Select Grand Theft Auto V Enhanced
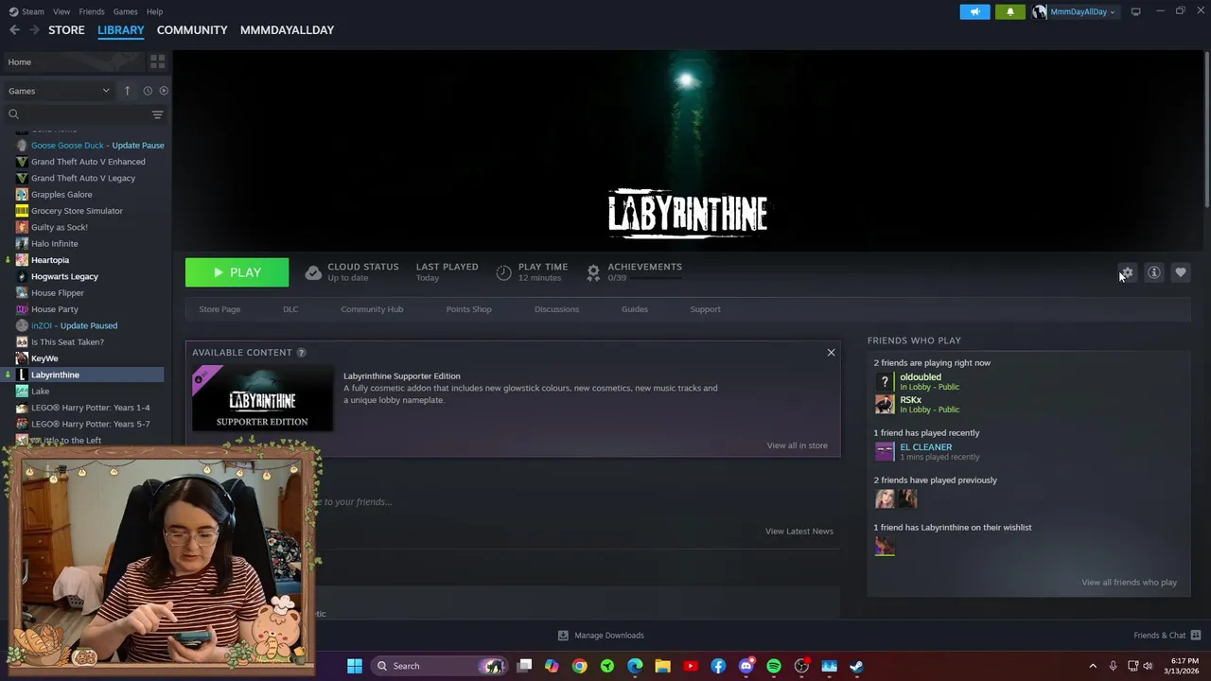The width and height of the screenshot is (1211, 681). 88,162
